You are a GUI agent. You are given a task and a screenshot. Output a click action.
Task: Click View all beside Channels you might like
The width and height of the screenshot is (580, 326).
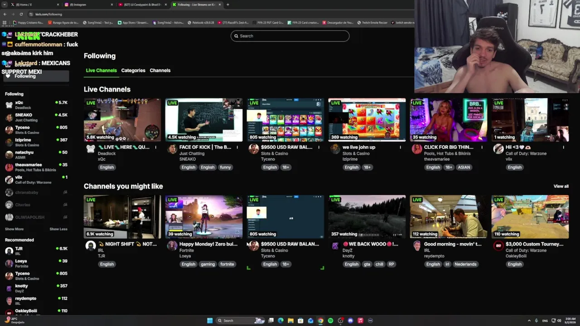pos(561,186)
